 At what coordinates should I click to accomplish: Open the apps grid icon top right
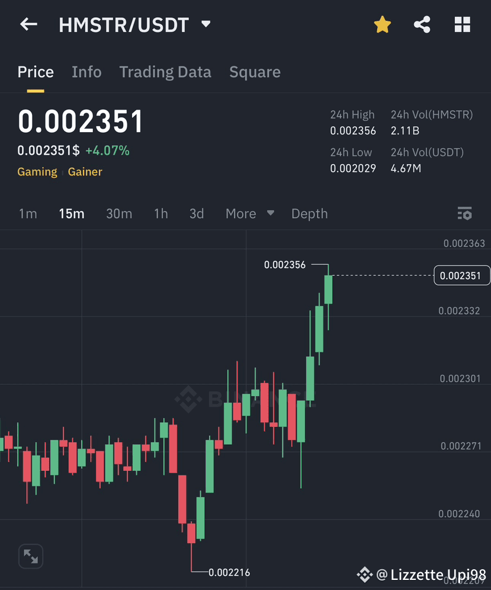click(x=461, y=24)
